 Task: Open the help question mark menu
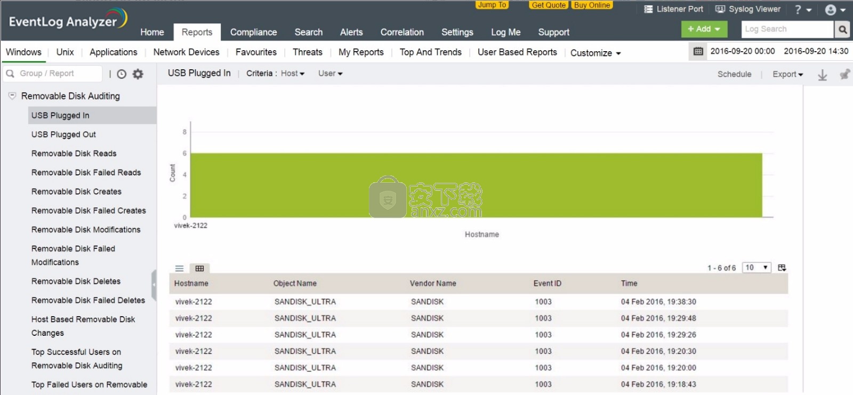803,10
